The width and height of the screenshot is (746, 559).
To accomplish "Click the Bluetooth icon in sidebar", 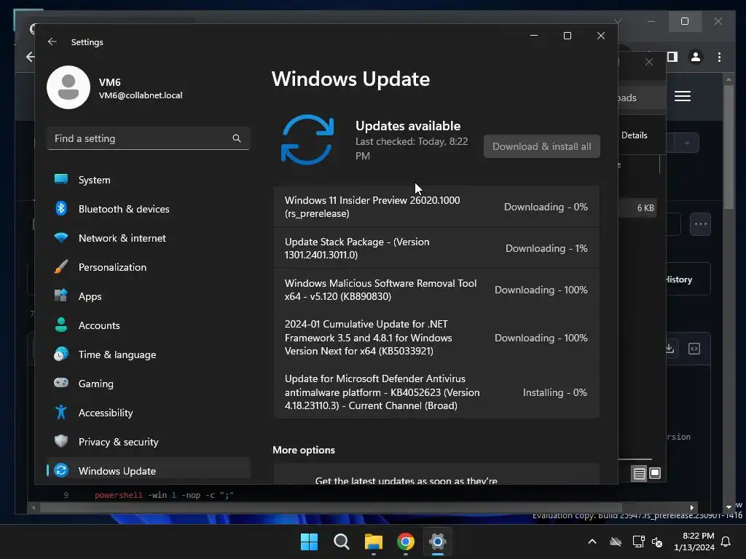I will click(61, 208).
